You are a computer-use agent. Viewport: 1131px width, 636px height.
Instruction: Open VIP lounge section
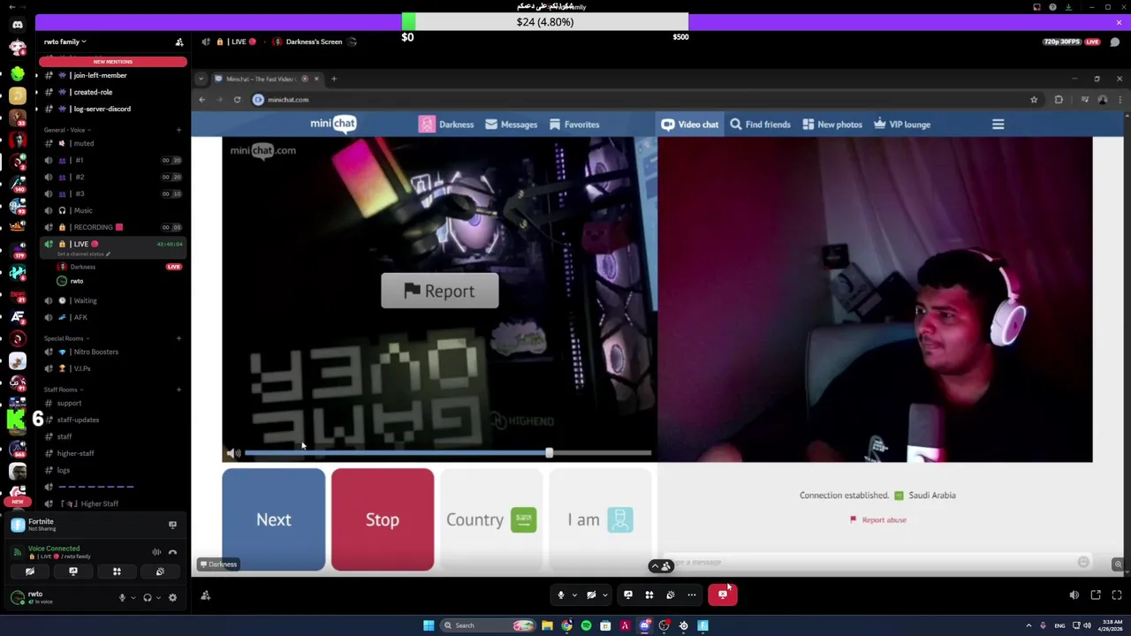[902, 125]
